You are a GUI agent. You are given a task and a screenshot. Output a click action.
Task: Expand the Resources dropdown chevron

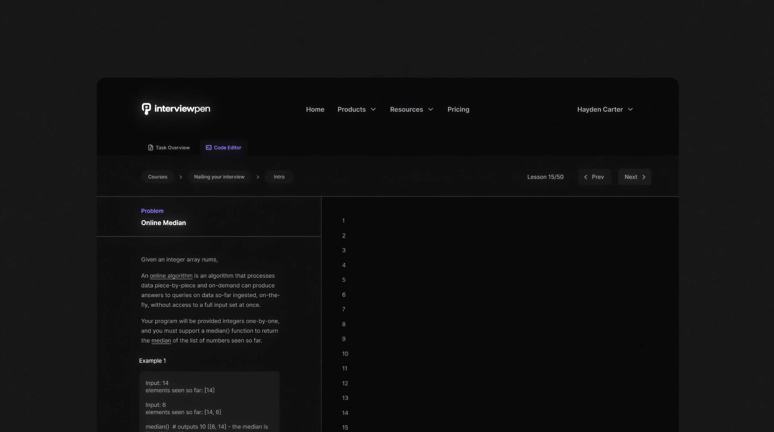[x=430, y=109]
